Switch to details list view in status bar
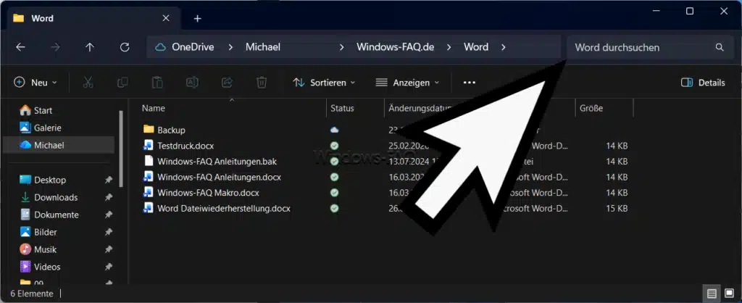The width and height of the screenshot is (742, 303). 712,294
